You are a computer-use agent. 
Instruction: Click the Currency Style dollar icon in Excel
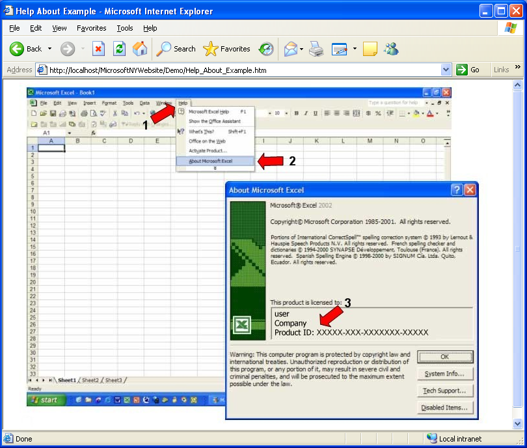point(368,113)
